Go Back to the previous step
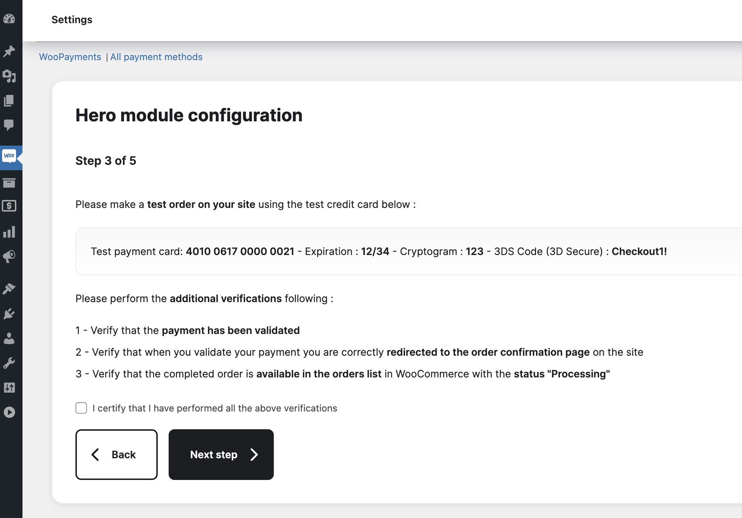Image resolution: width=742 pixels, height=518 pixels. (x=116, y=455)
